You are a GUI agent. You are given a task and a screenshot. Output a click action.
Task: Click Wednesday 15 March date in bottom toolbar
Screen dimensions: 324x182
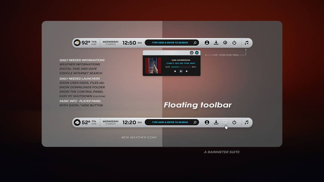[x=111, y=123]
